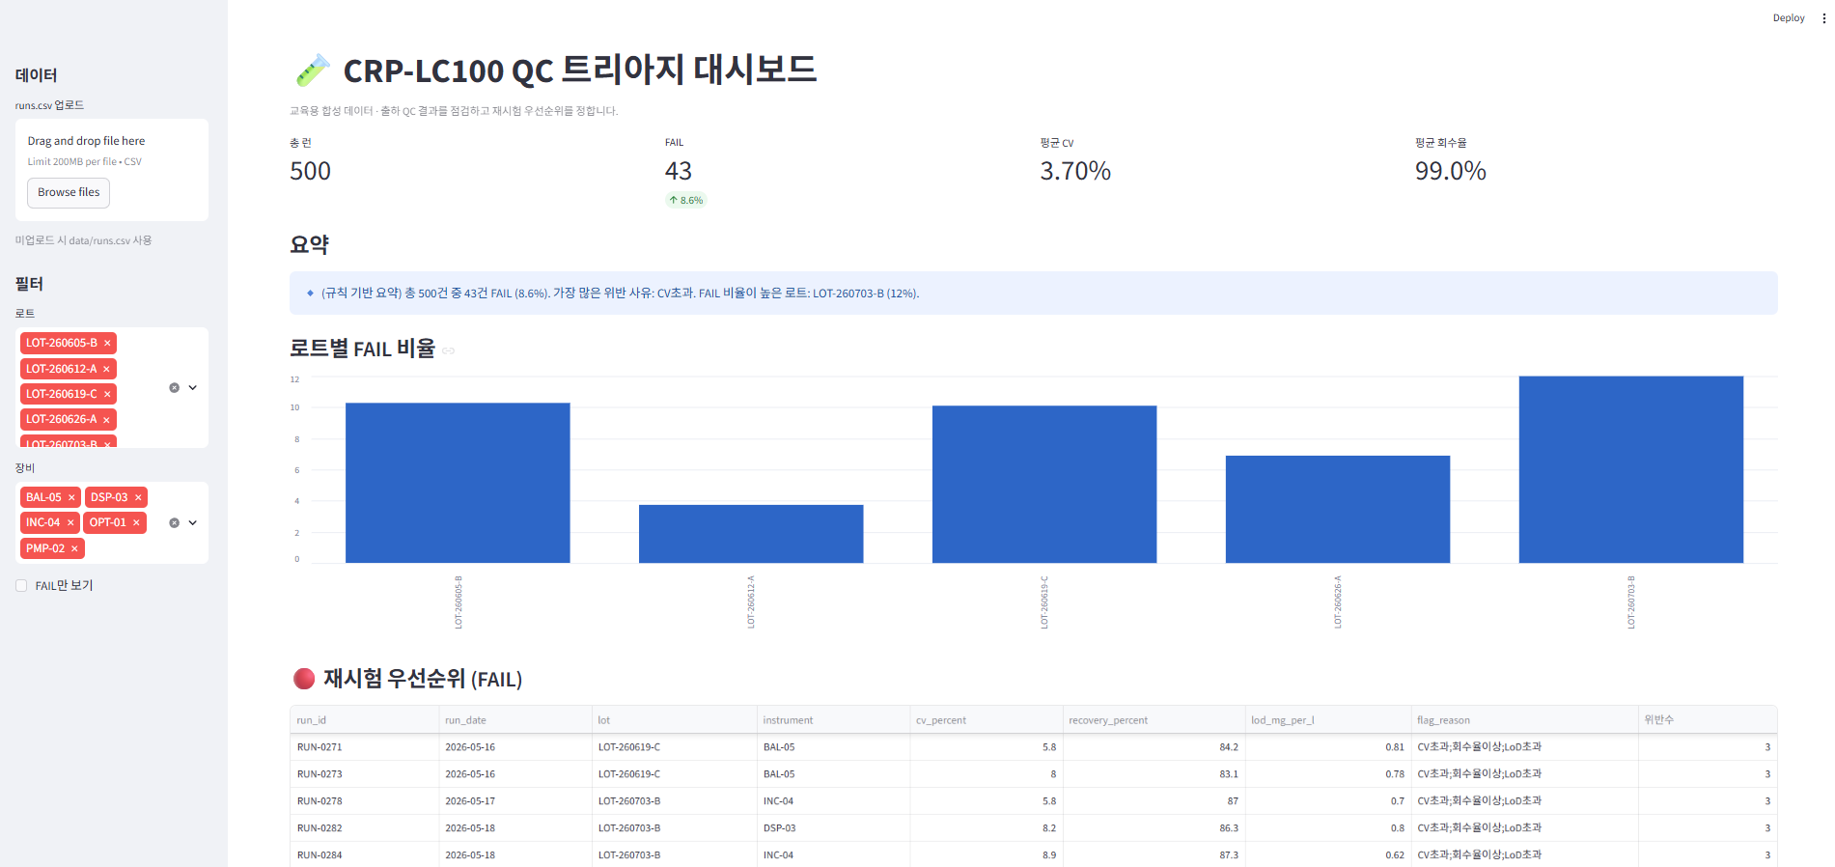Click the FAIL metric value 43
The width and height of the screenshot is (1835, 867).
click(x=679, y=171)
